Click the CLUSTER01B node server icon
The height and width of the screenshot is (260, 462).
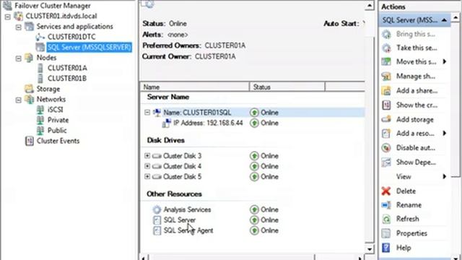40,79
